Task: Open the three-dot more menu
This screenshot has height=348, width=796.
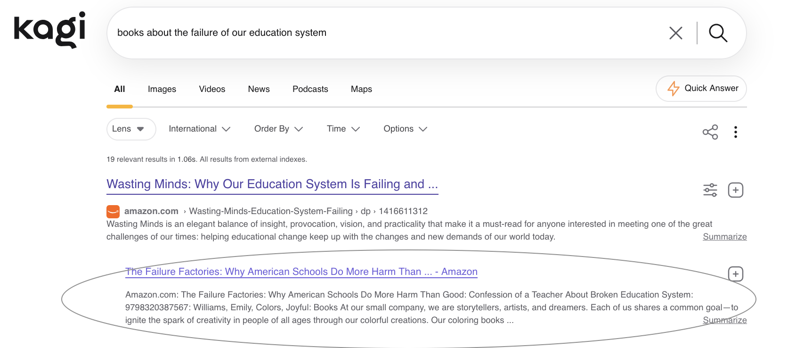Action: (736, 132)
